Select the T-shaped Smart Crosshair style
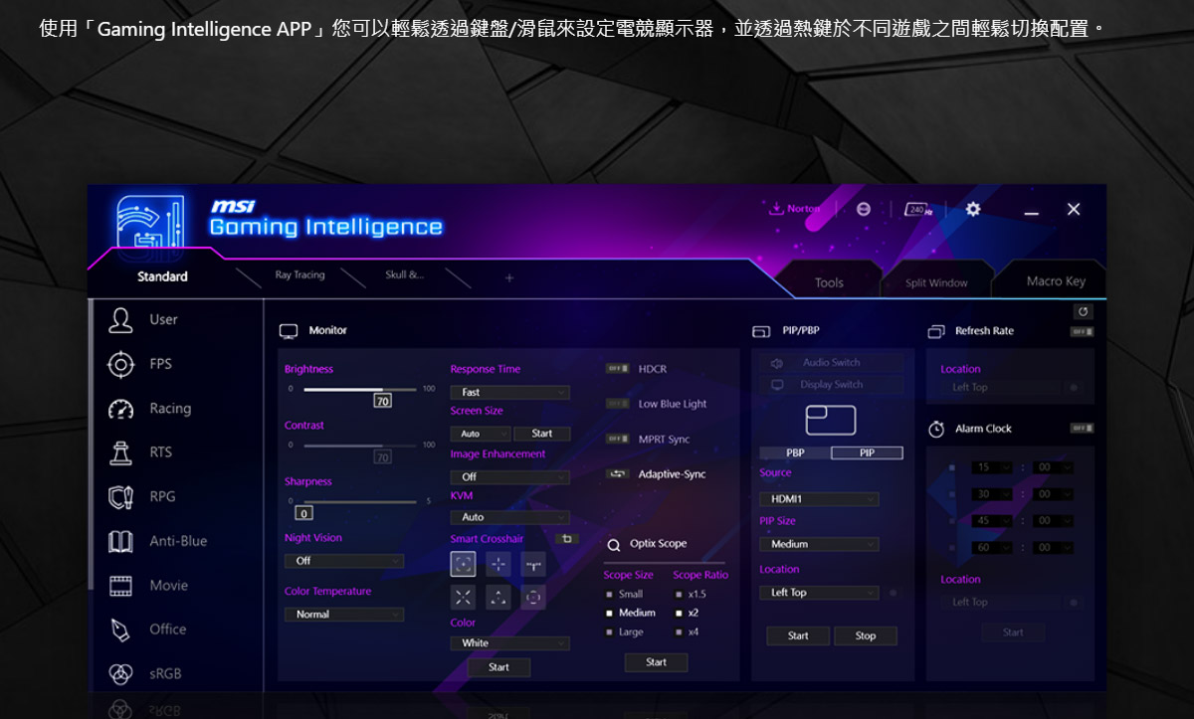1194x719 pixels. point(534,565)
